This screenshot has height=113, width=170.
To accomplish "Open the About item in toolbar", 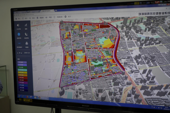I will click(x=69, y=17).
